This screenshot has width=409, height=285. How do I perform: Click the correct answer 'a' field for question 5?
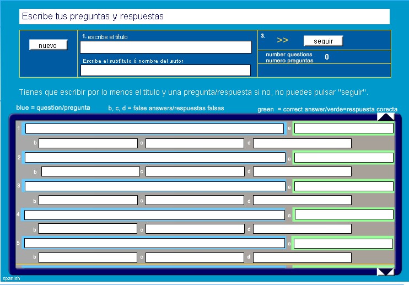click(x=343, y=244)
